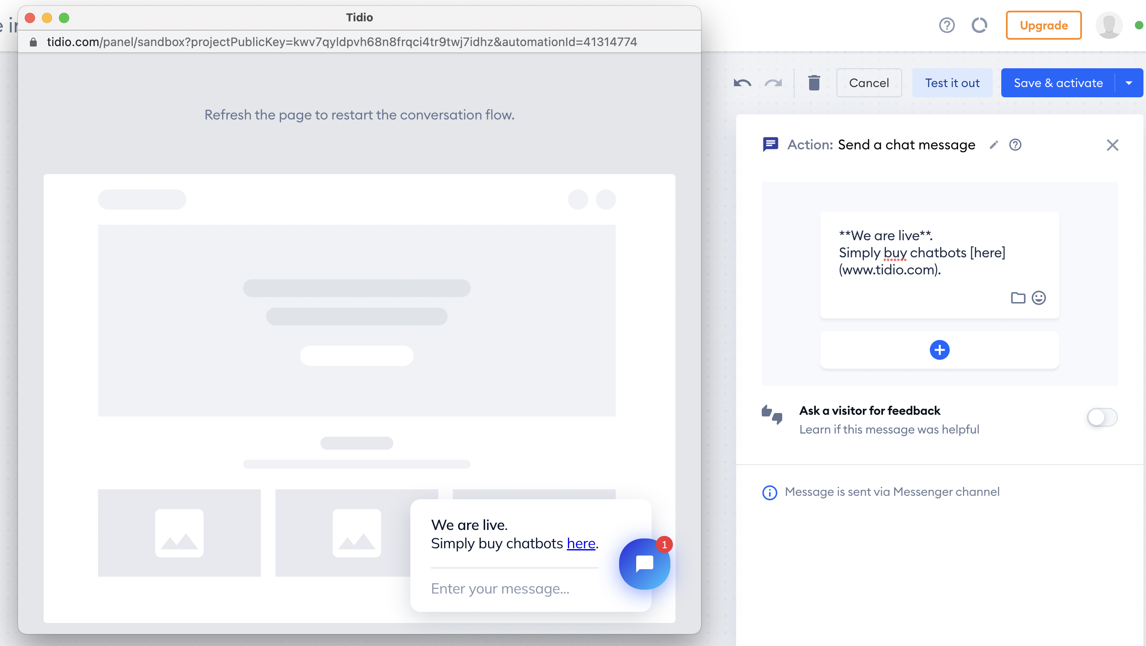The image size is (1146, 646).
Task: Delete the chatbot with the trash icon
Action: tap(814, 83)
